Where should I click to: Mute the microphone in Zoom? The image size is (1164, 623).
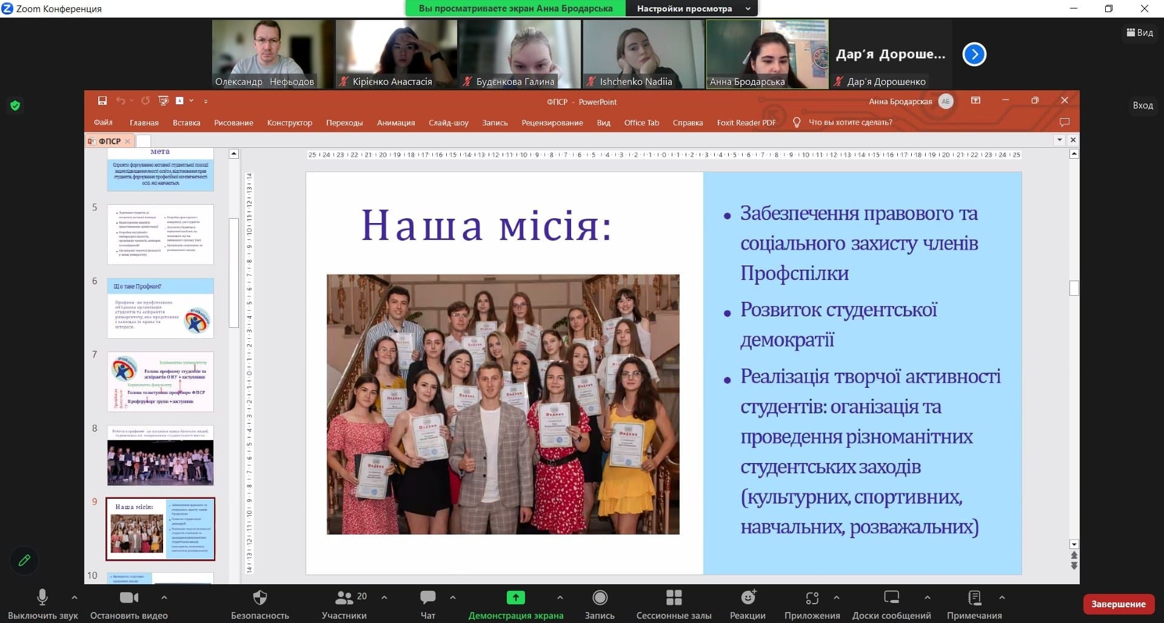coord(42,604)
